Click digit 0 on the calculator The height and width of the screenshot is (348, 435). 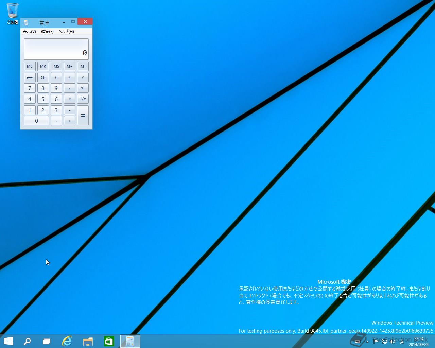coord(36,121)
